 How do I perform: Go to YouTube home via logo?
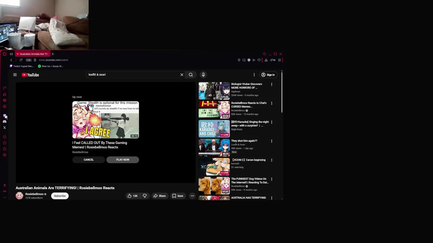coord(30,75)
